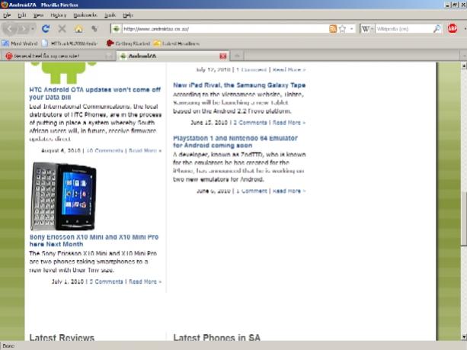Open the History menu
This screenshot has width=467, height=350.
pos(59,15)
